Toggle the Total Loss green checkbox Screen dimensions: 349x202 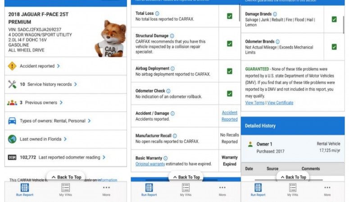230,16
